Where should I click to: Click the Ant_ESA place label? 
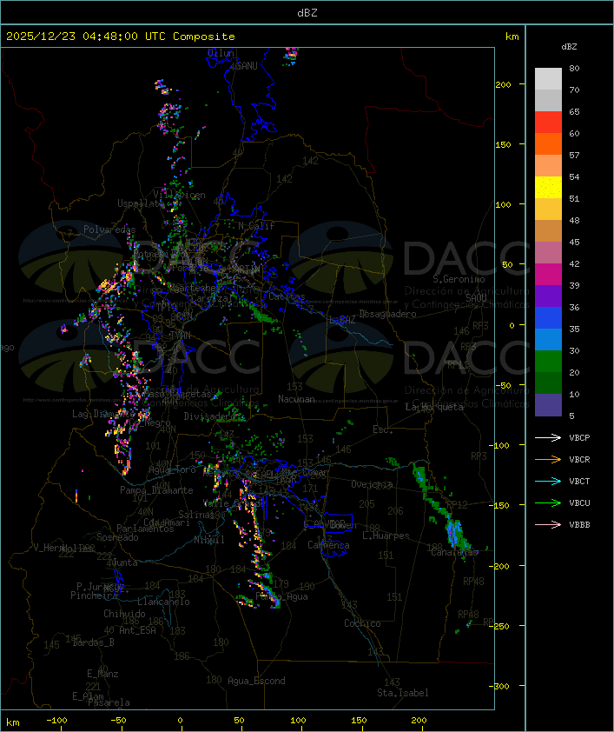[137, 630]
